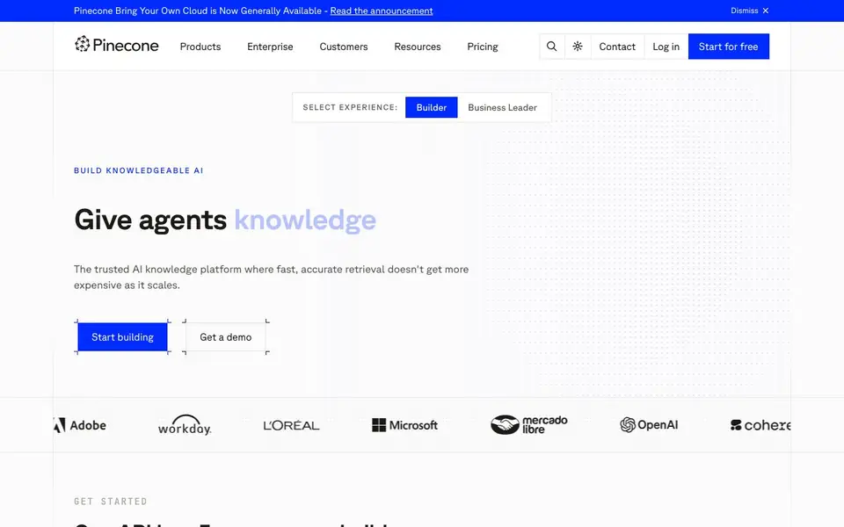Image resolution: width=844 pixels, height=527 pixels.
Task: Open the Products menu
Action: pyautogui.click(x=200, y=47)
